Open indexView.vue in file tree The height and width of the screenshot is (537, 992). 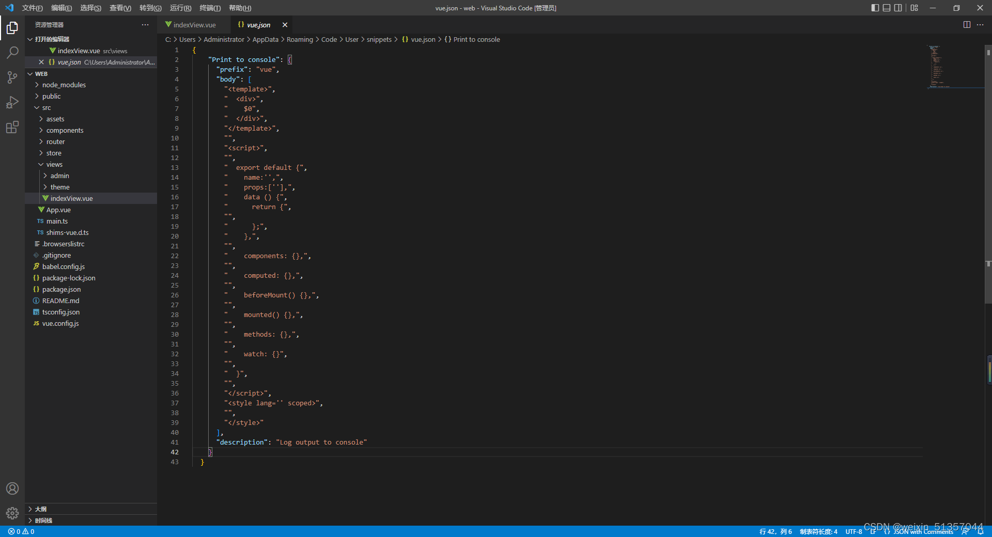91,198
